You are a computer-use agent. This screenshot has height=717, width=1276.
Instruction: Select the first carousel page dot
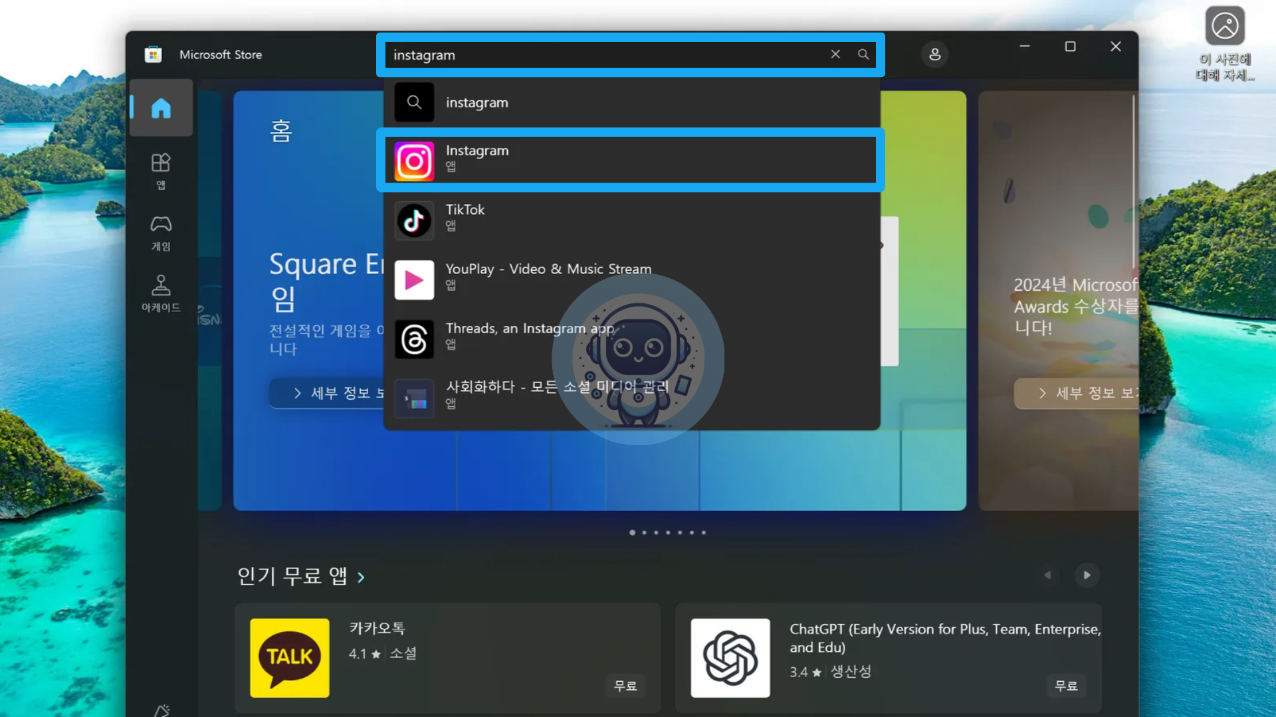pos(632,532)
